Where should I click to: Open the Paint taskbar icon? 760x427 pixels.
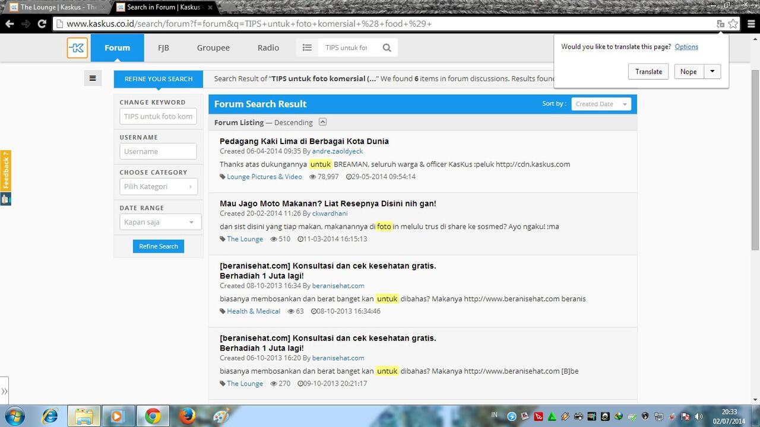(220, 416)
